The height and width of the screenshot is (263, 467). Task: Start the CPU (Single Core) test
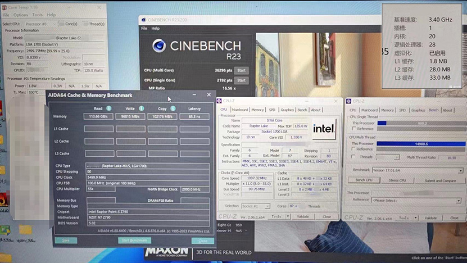[x=241, y=80]
